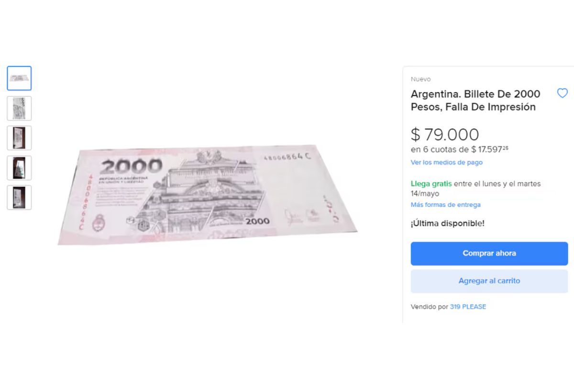The image size is (574, 382).
Task: Click Comprar ahora button
Action: (489, 254)
